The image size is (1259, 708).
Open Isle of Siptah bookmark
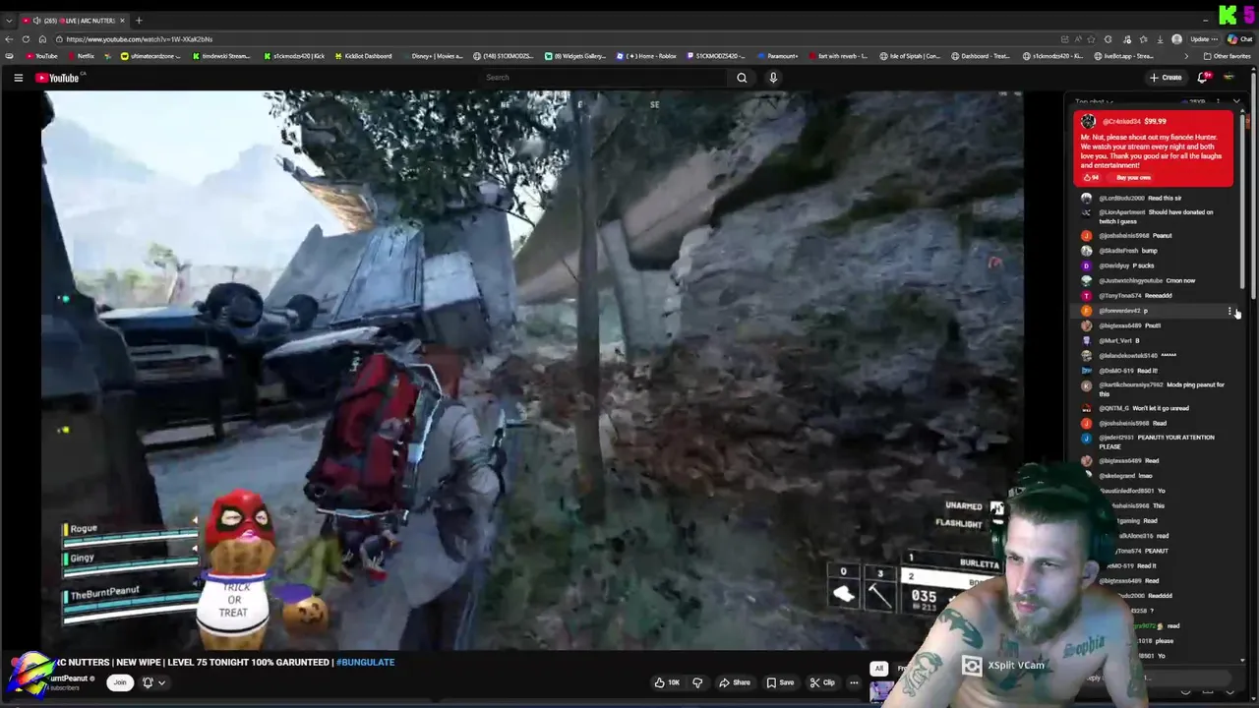tap(910, 56)
